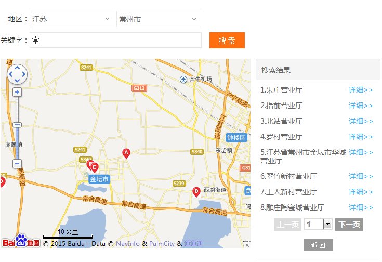The image size is (382, 262).
Task: Click the zoom slider track below the handle
Action: pos(17,143)
